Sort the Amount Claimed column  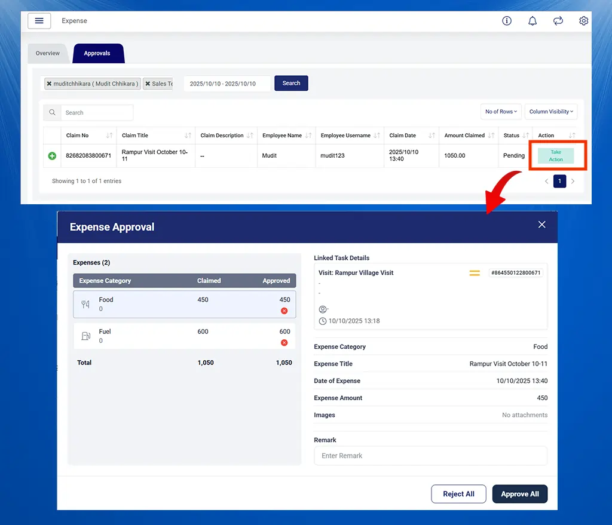489,136
